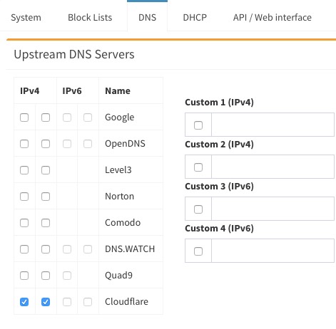Click the Level3 name cell

click(131, 169)
